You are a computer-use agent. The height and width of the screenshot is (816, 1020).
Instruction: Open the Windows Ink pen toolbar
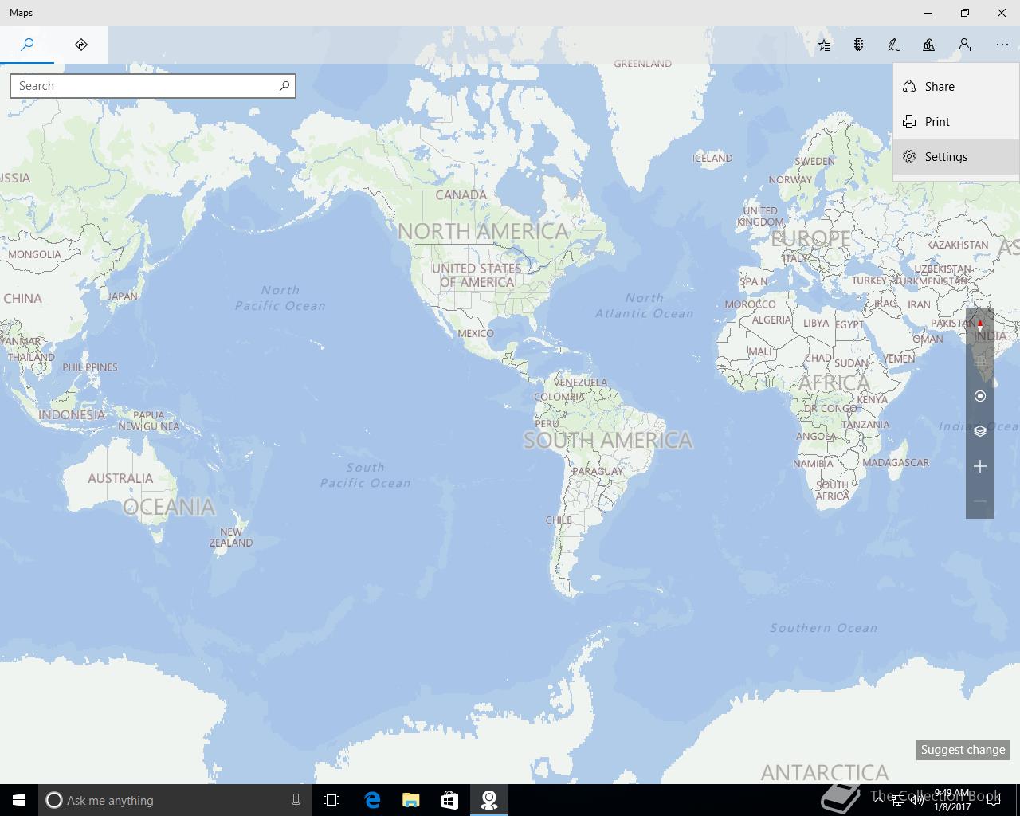(x=894, y=45)
